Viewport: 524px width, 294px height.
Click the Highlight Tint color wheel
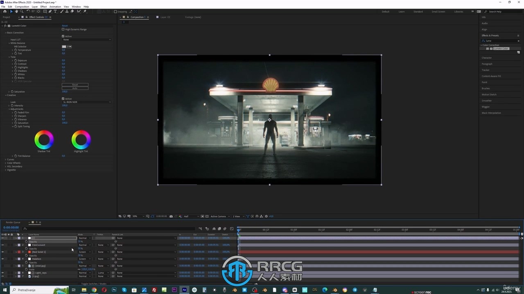81,140
